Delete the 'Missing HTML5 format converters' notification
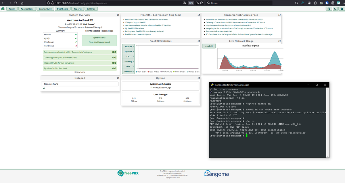The height and width of the screenshot is (183, 345). coord(115,63)
